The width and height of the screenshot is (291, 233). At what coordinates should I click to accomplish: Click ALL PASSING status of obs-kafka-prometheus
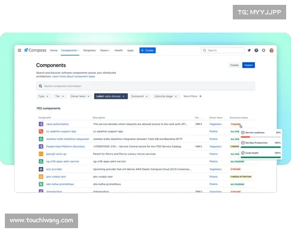pos(237,184)
